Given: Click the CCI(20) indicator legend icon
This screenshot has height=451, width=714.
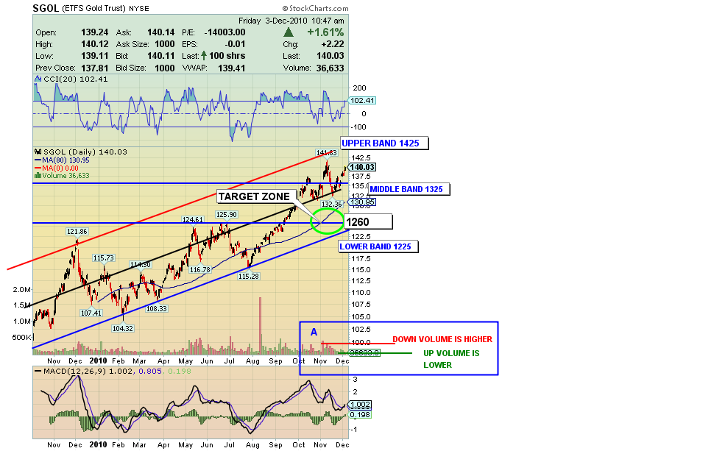Looking at the screenshot, I should [x=38, y=79].
